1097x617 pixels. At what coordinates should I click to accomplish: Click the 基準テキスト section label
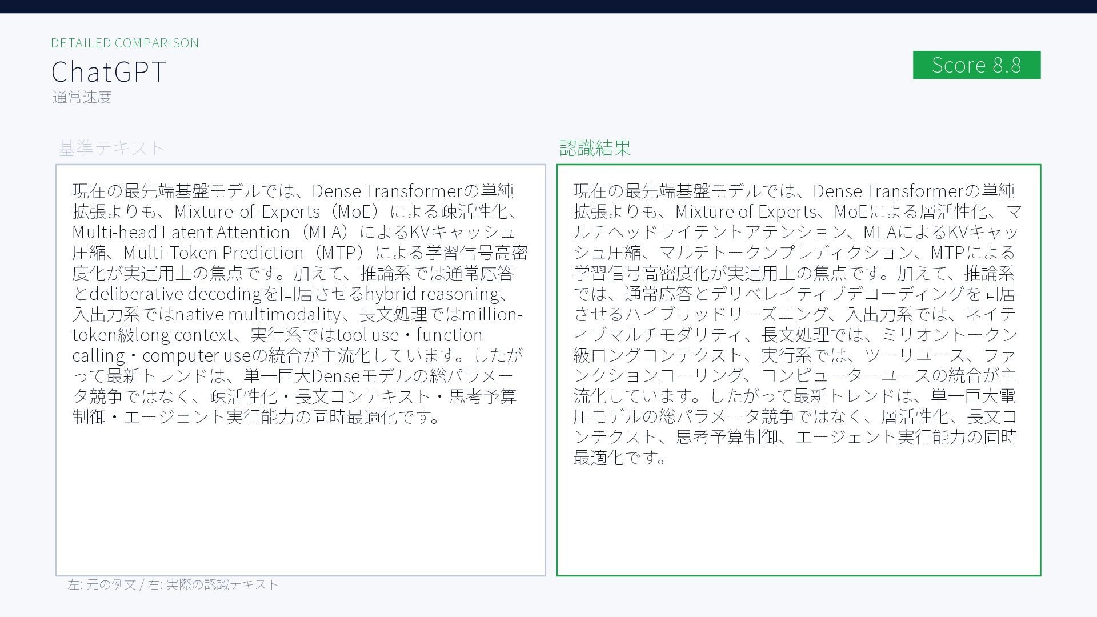click(x=111, y=148)
